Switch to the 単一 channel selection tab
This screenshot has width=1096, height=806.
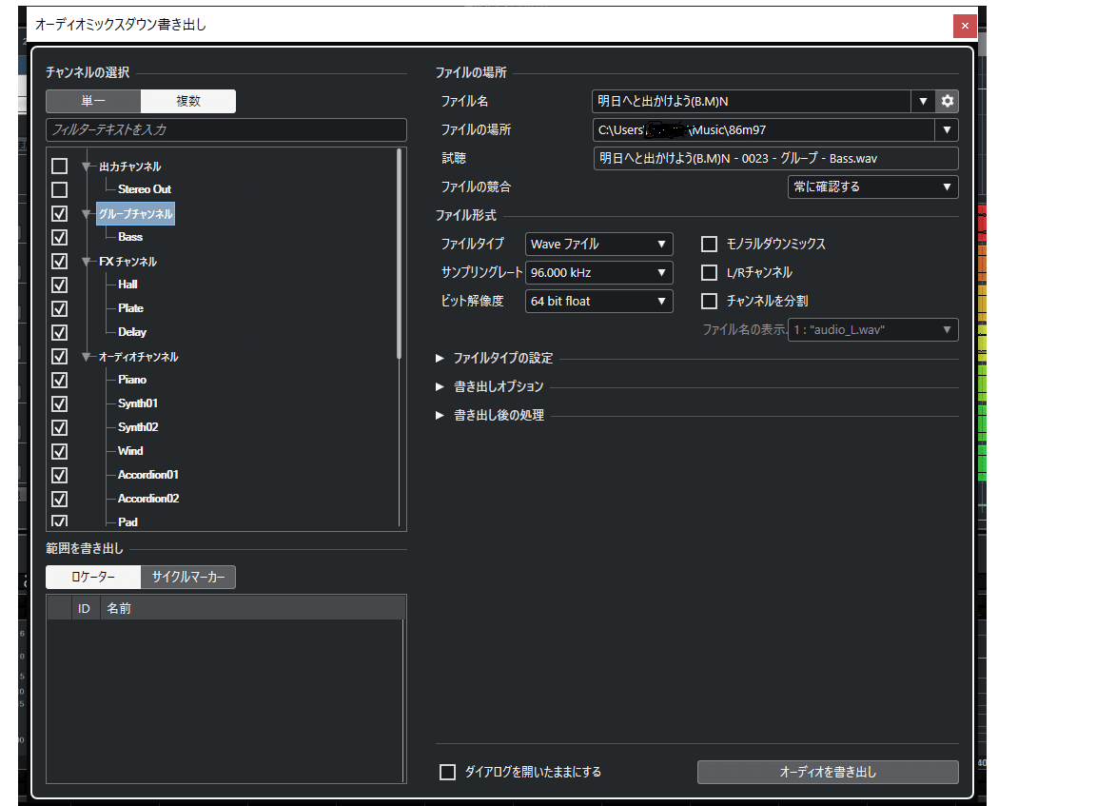tap(93, 102)
